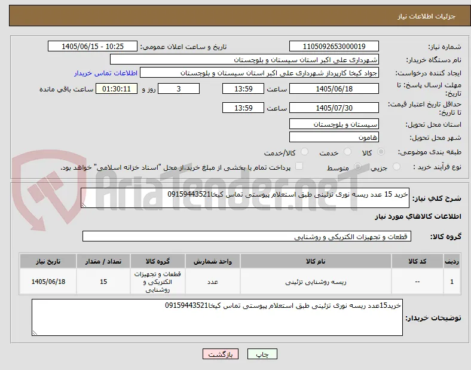The width and height of the screenshot is (471, 370).
Task: Click the شرح کلی نیاز text area
Action: tap(245, 198)
